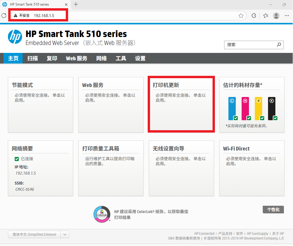Open the browser profile avatar
This screenshot has height=246, width=293.
point(276,16)
